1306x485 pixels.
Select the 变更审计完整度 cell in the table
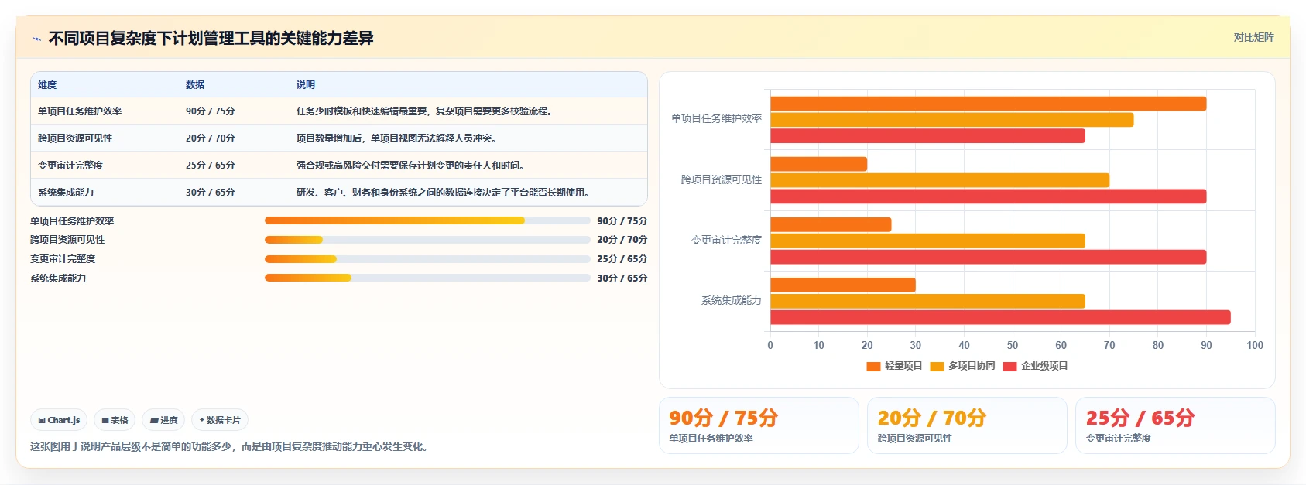pos(70,166)
